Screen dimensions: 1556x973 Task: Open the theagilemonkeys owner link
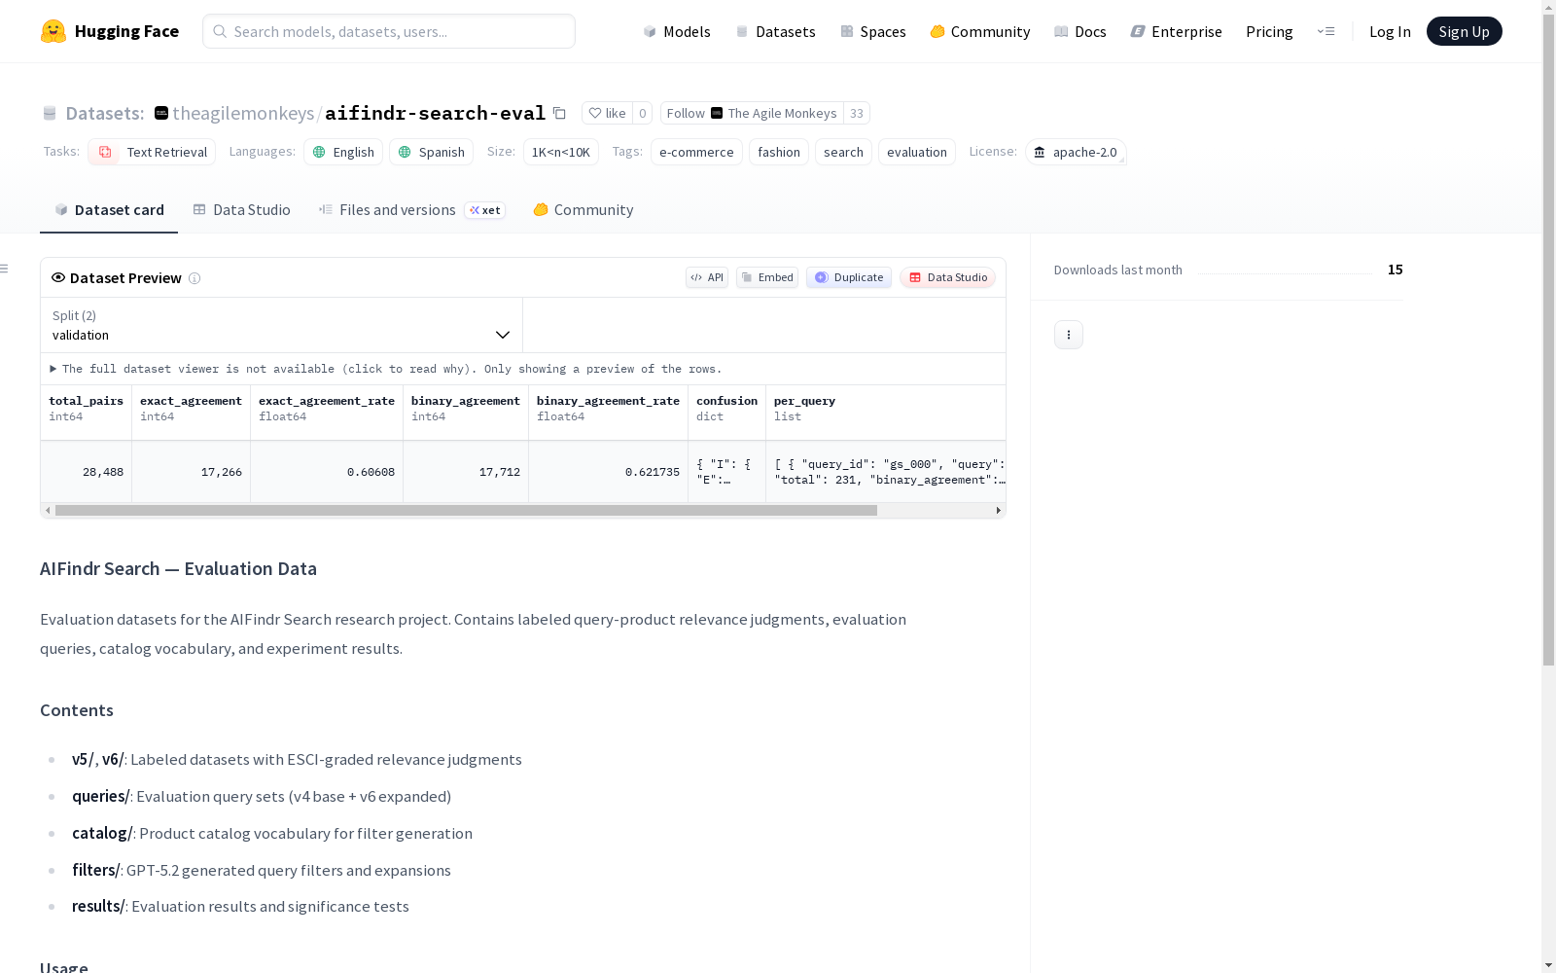(243, 113)
